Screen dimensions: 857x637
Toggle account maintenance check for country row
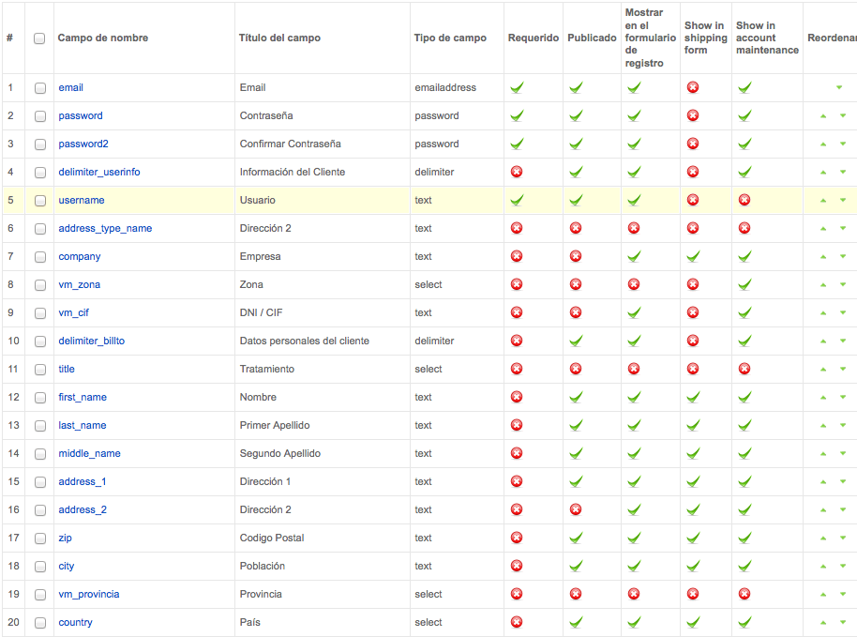click(744, 622)
